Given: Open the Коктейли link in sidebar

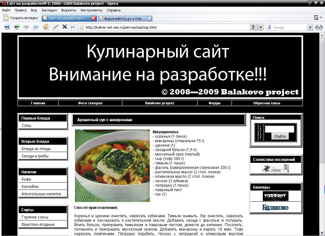Looking at the screenshot, I should (30, 187).
